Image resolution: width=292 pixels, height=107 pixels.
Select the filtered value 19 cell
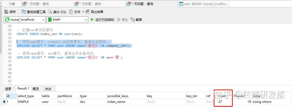[242, 102]
